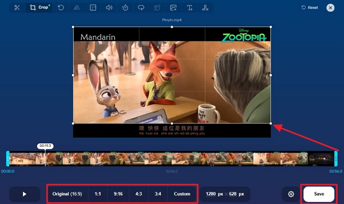This screenshot has height=204, width=344.
Task: Open the Speed tool icon
Action: pos(125,8)
